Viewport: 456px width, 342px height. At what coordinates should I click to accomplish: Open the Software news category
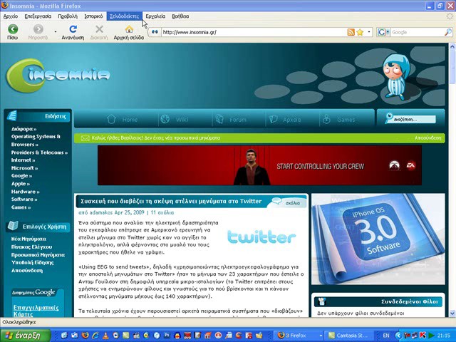(x=24, y=199)
